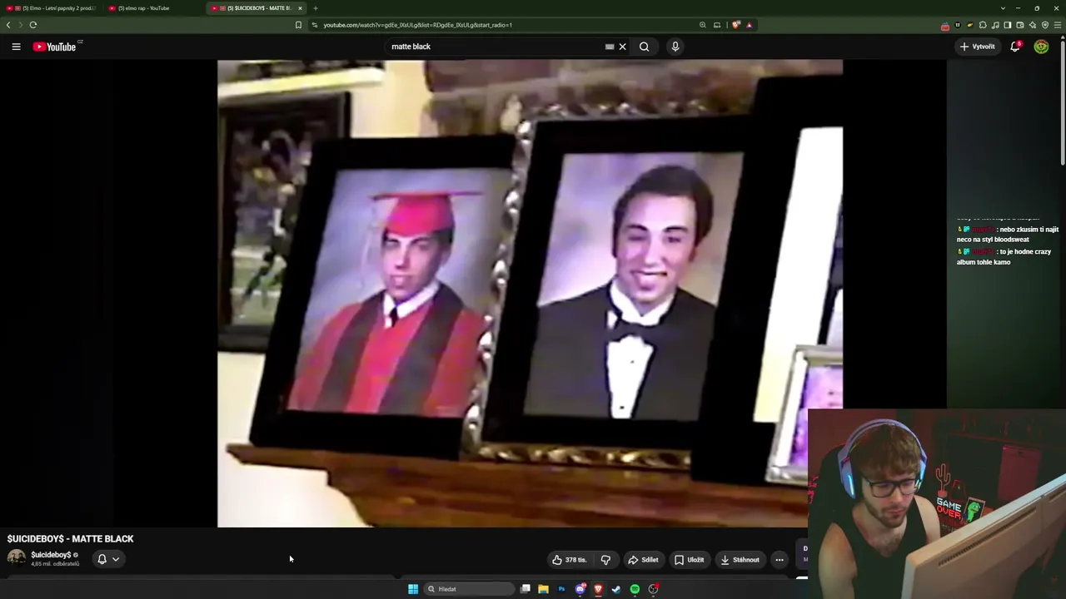Open Photoshop from the taskbar

561,589
